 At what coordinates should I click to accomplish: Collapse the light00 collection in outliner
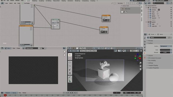[146, 22]
